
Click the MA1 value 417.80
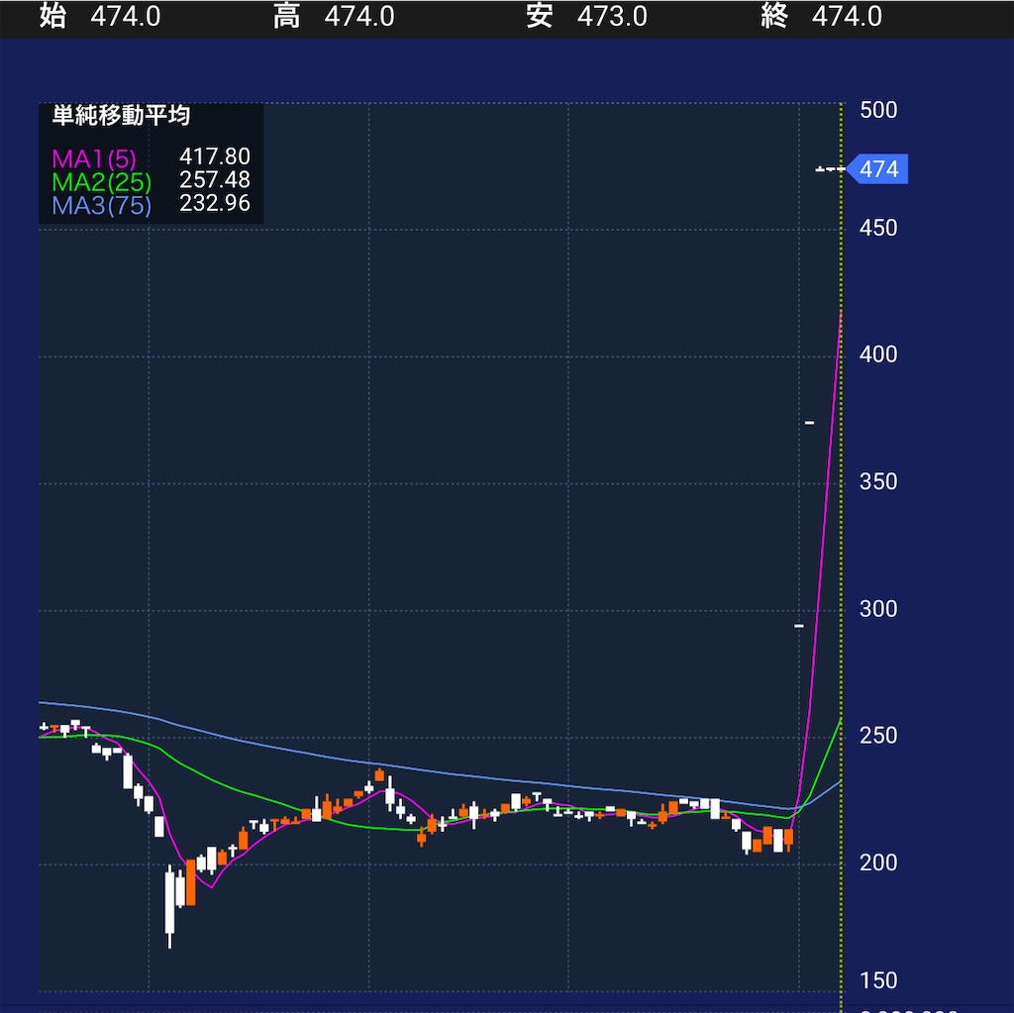point(215,156)
